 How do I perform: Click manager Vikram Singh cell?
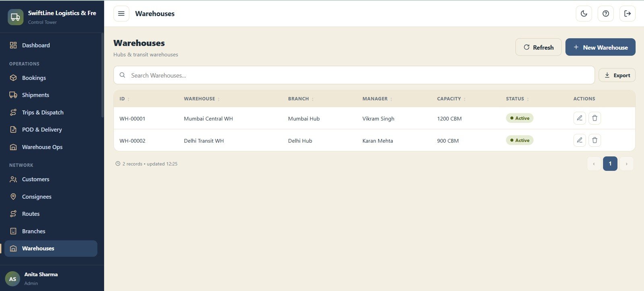pyautogui.click(x=378, y=119)
